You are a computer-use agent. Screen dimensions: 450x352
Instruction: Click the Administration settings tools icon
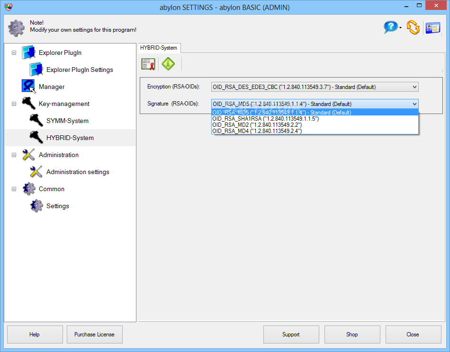point(36,172)
